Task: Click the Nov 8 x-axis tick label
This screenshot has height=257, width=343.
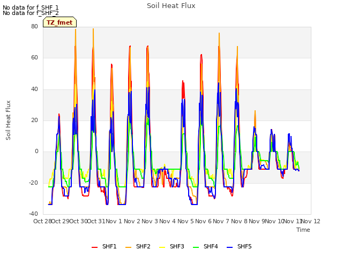Action: 239,221
